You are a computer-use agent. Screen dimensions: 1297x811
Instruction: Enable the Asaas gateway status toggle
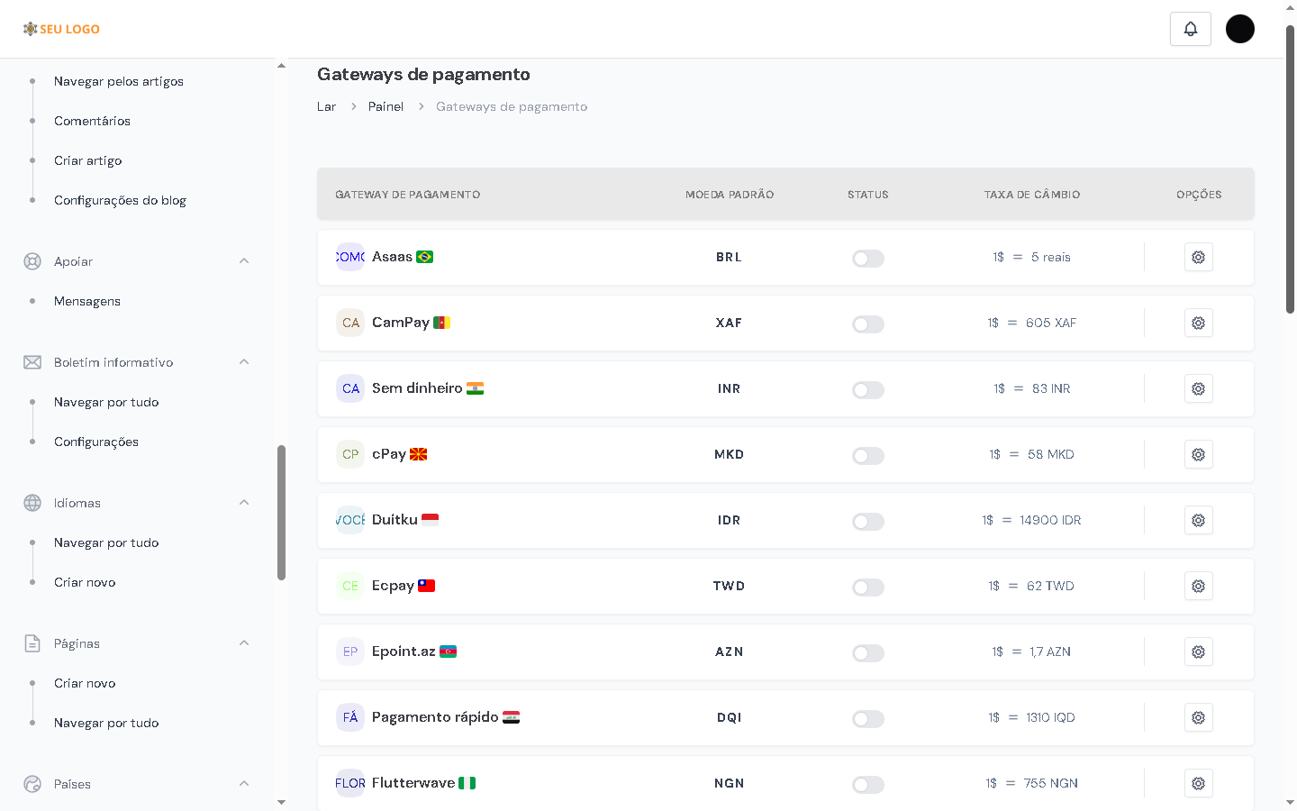coord(867,259)
